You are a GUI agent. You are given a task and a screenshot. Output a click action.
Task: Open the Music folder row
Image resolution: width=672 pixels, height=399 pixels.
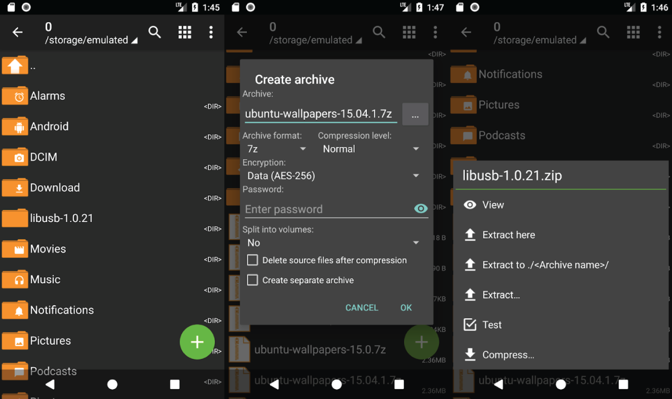pos(112,280)
